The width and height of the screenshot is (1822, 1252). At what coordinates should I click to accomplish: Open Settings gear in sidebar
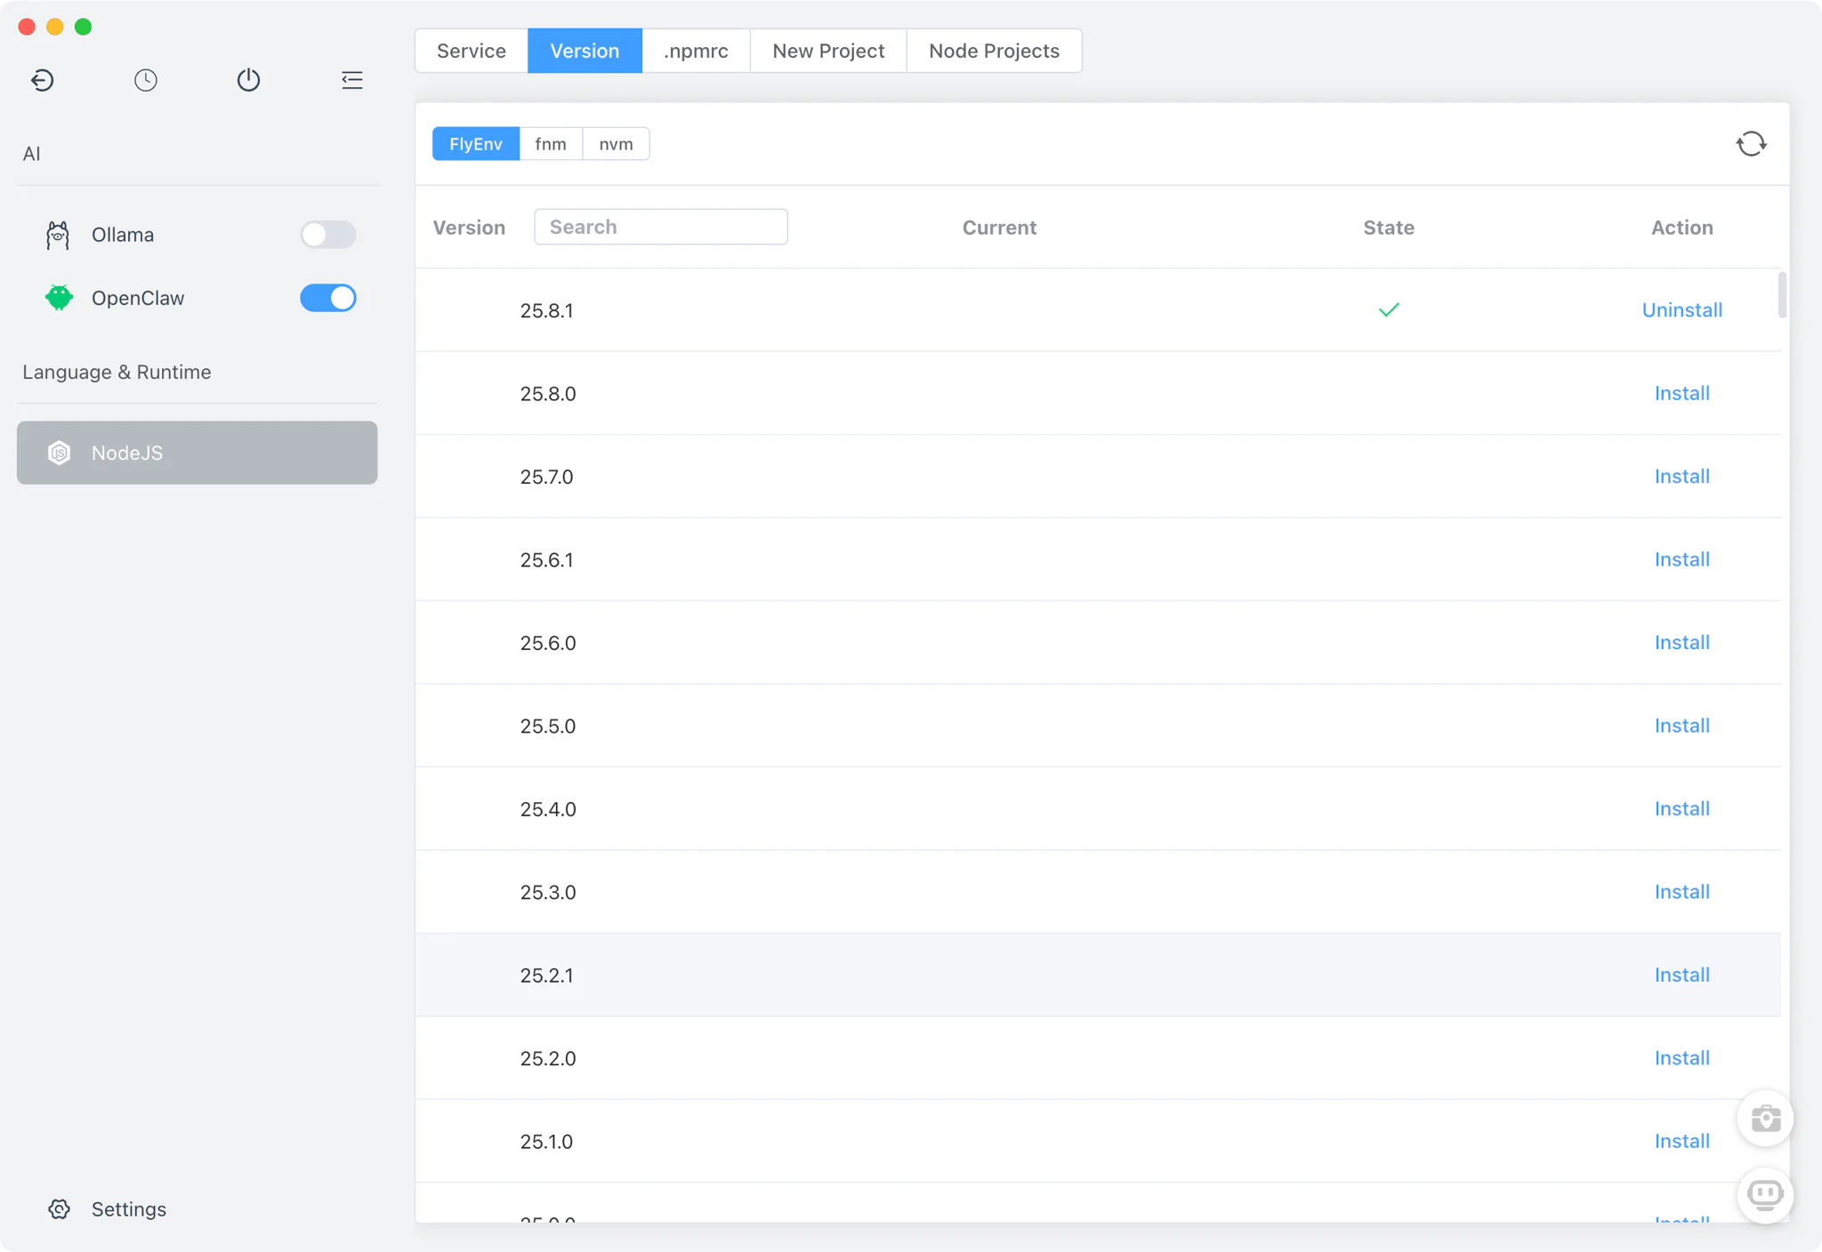pyautogui.click(x=60, y=1209)
